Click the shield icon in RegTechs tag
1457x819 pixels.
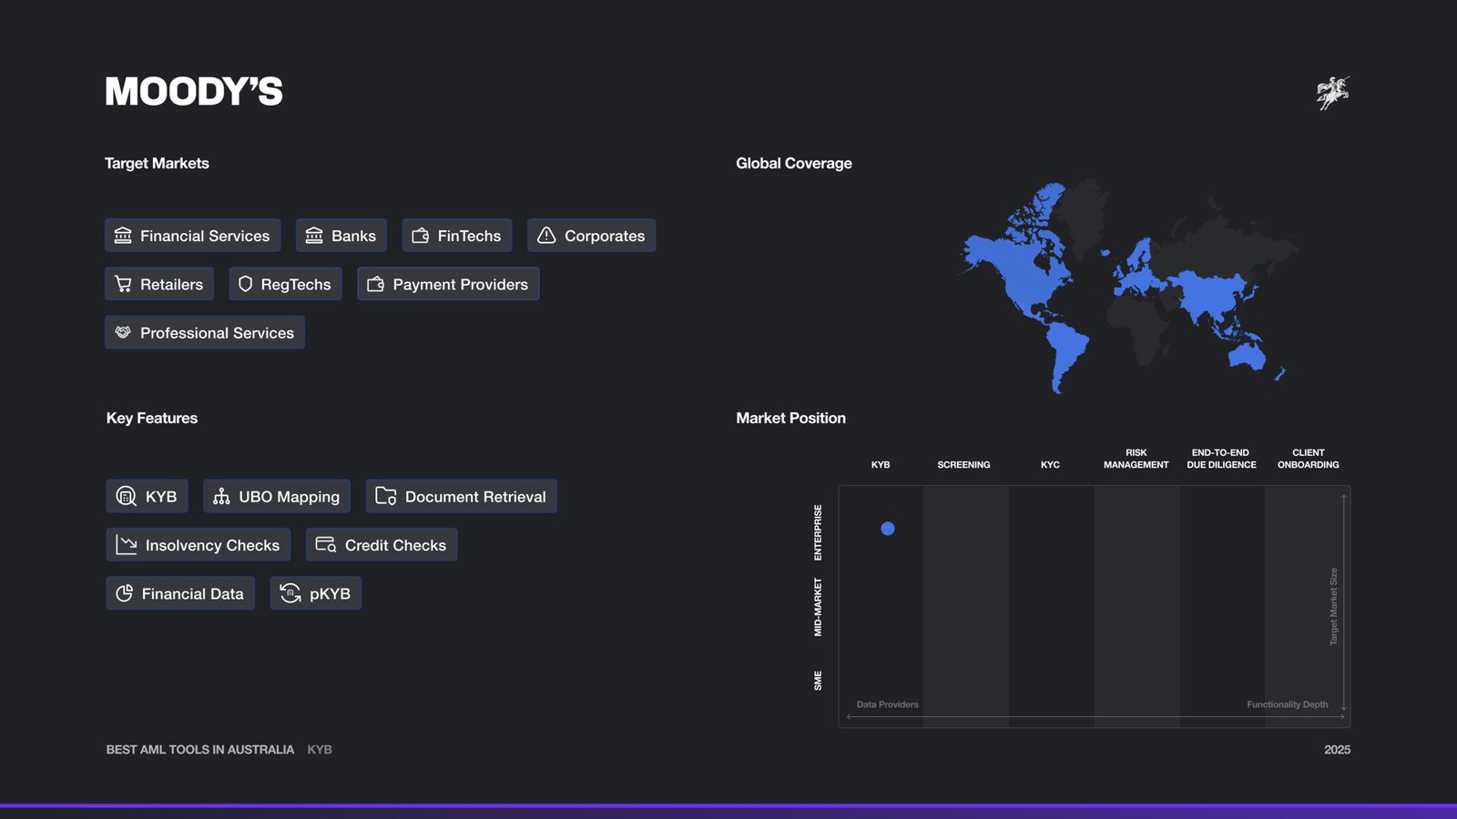click(x=245, y=284)
